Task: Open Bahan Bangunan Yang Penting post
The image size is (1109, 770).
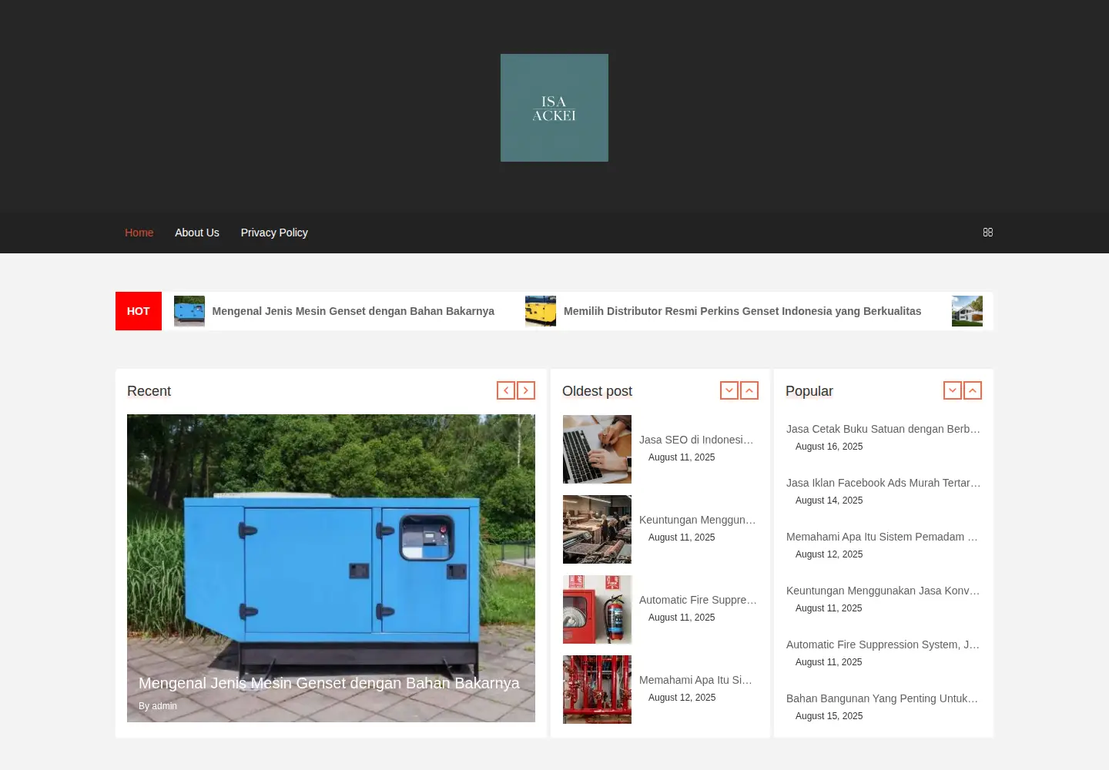Action: 882,698
